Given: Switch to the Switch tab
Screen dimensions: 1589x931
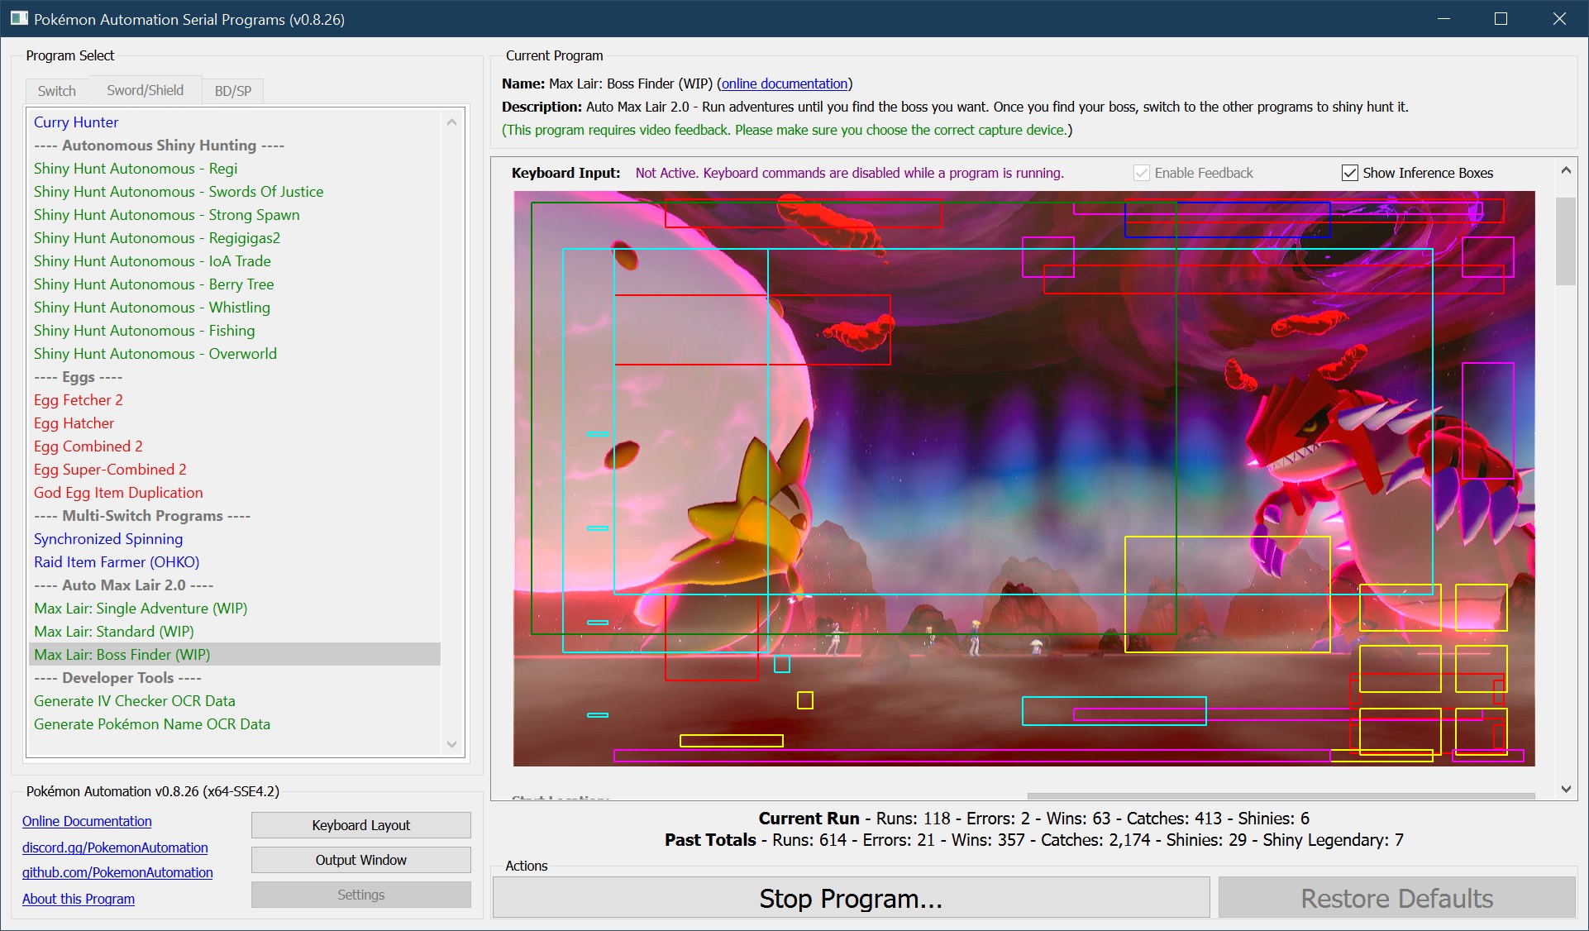Looking at the screenshot, I should [x=56, y=91].
